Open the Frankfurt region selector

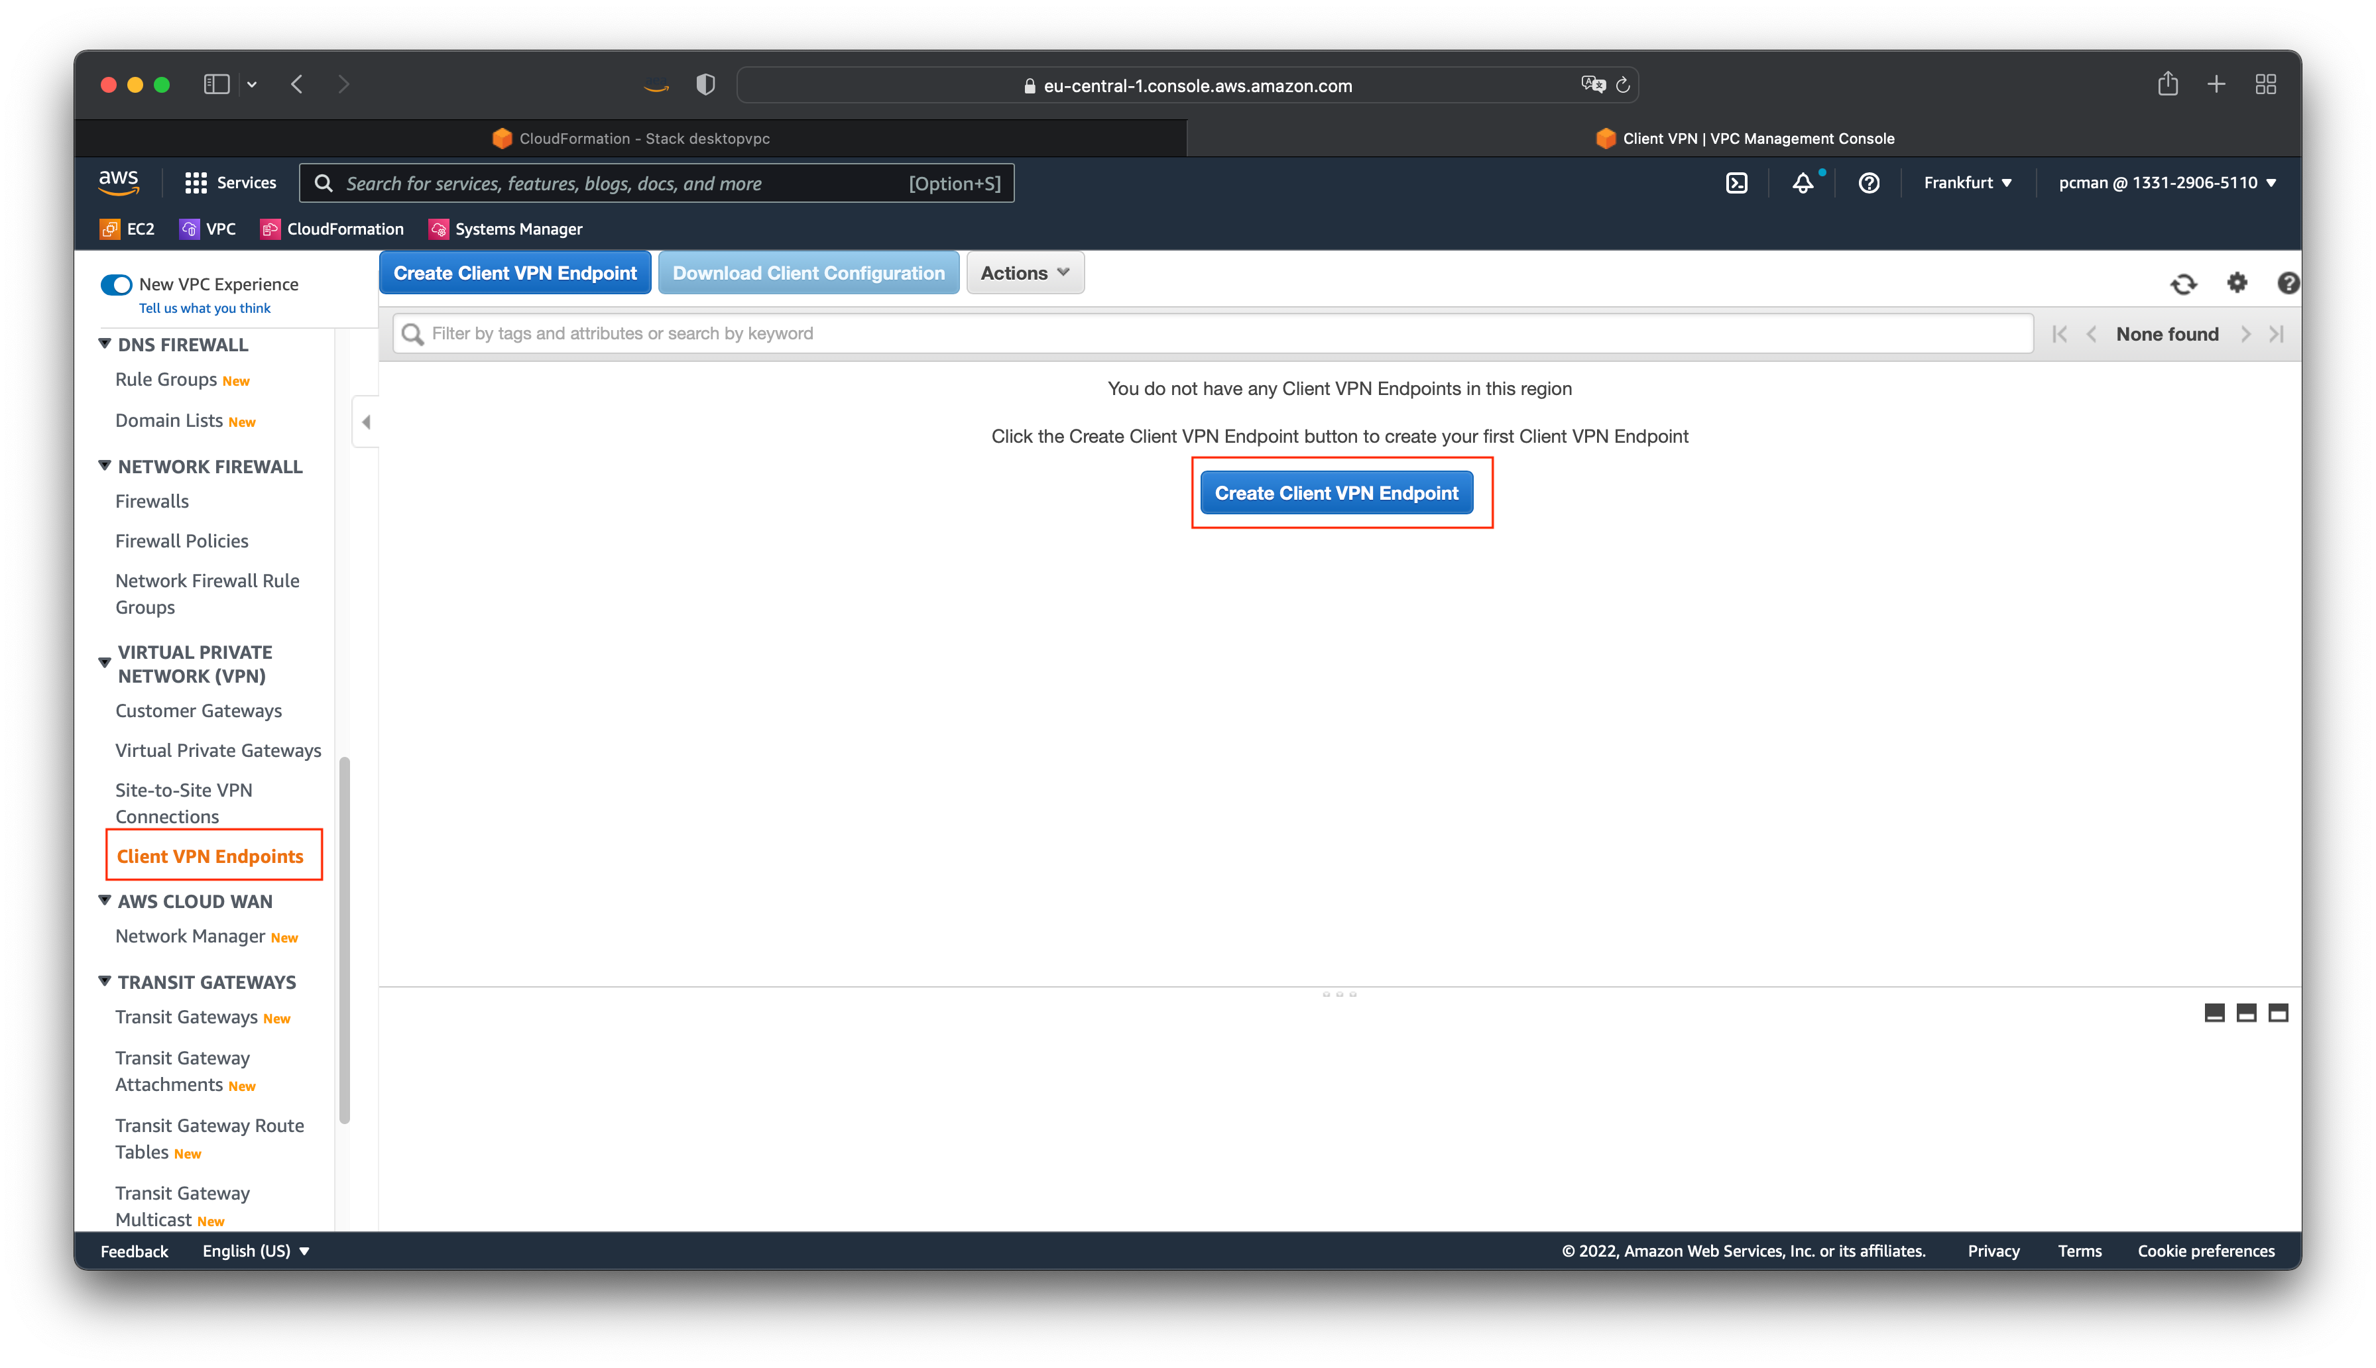coord(1968,182)
